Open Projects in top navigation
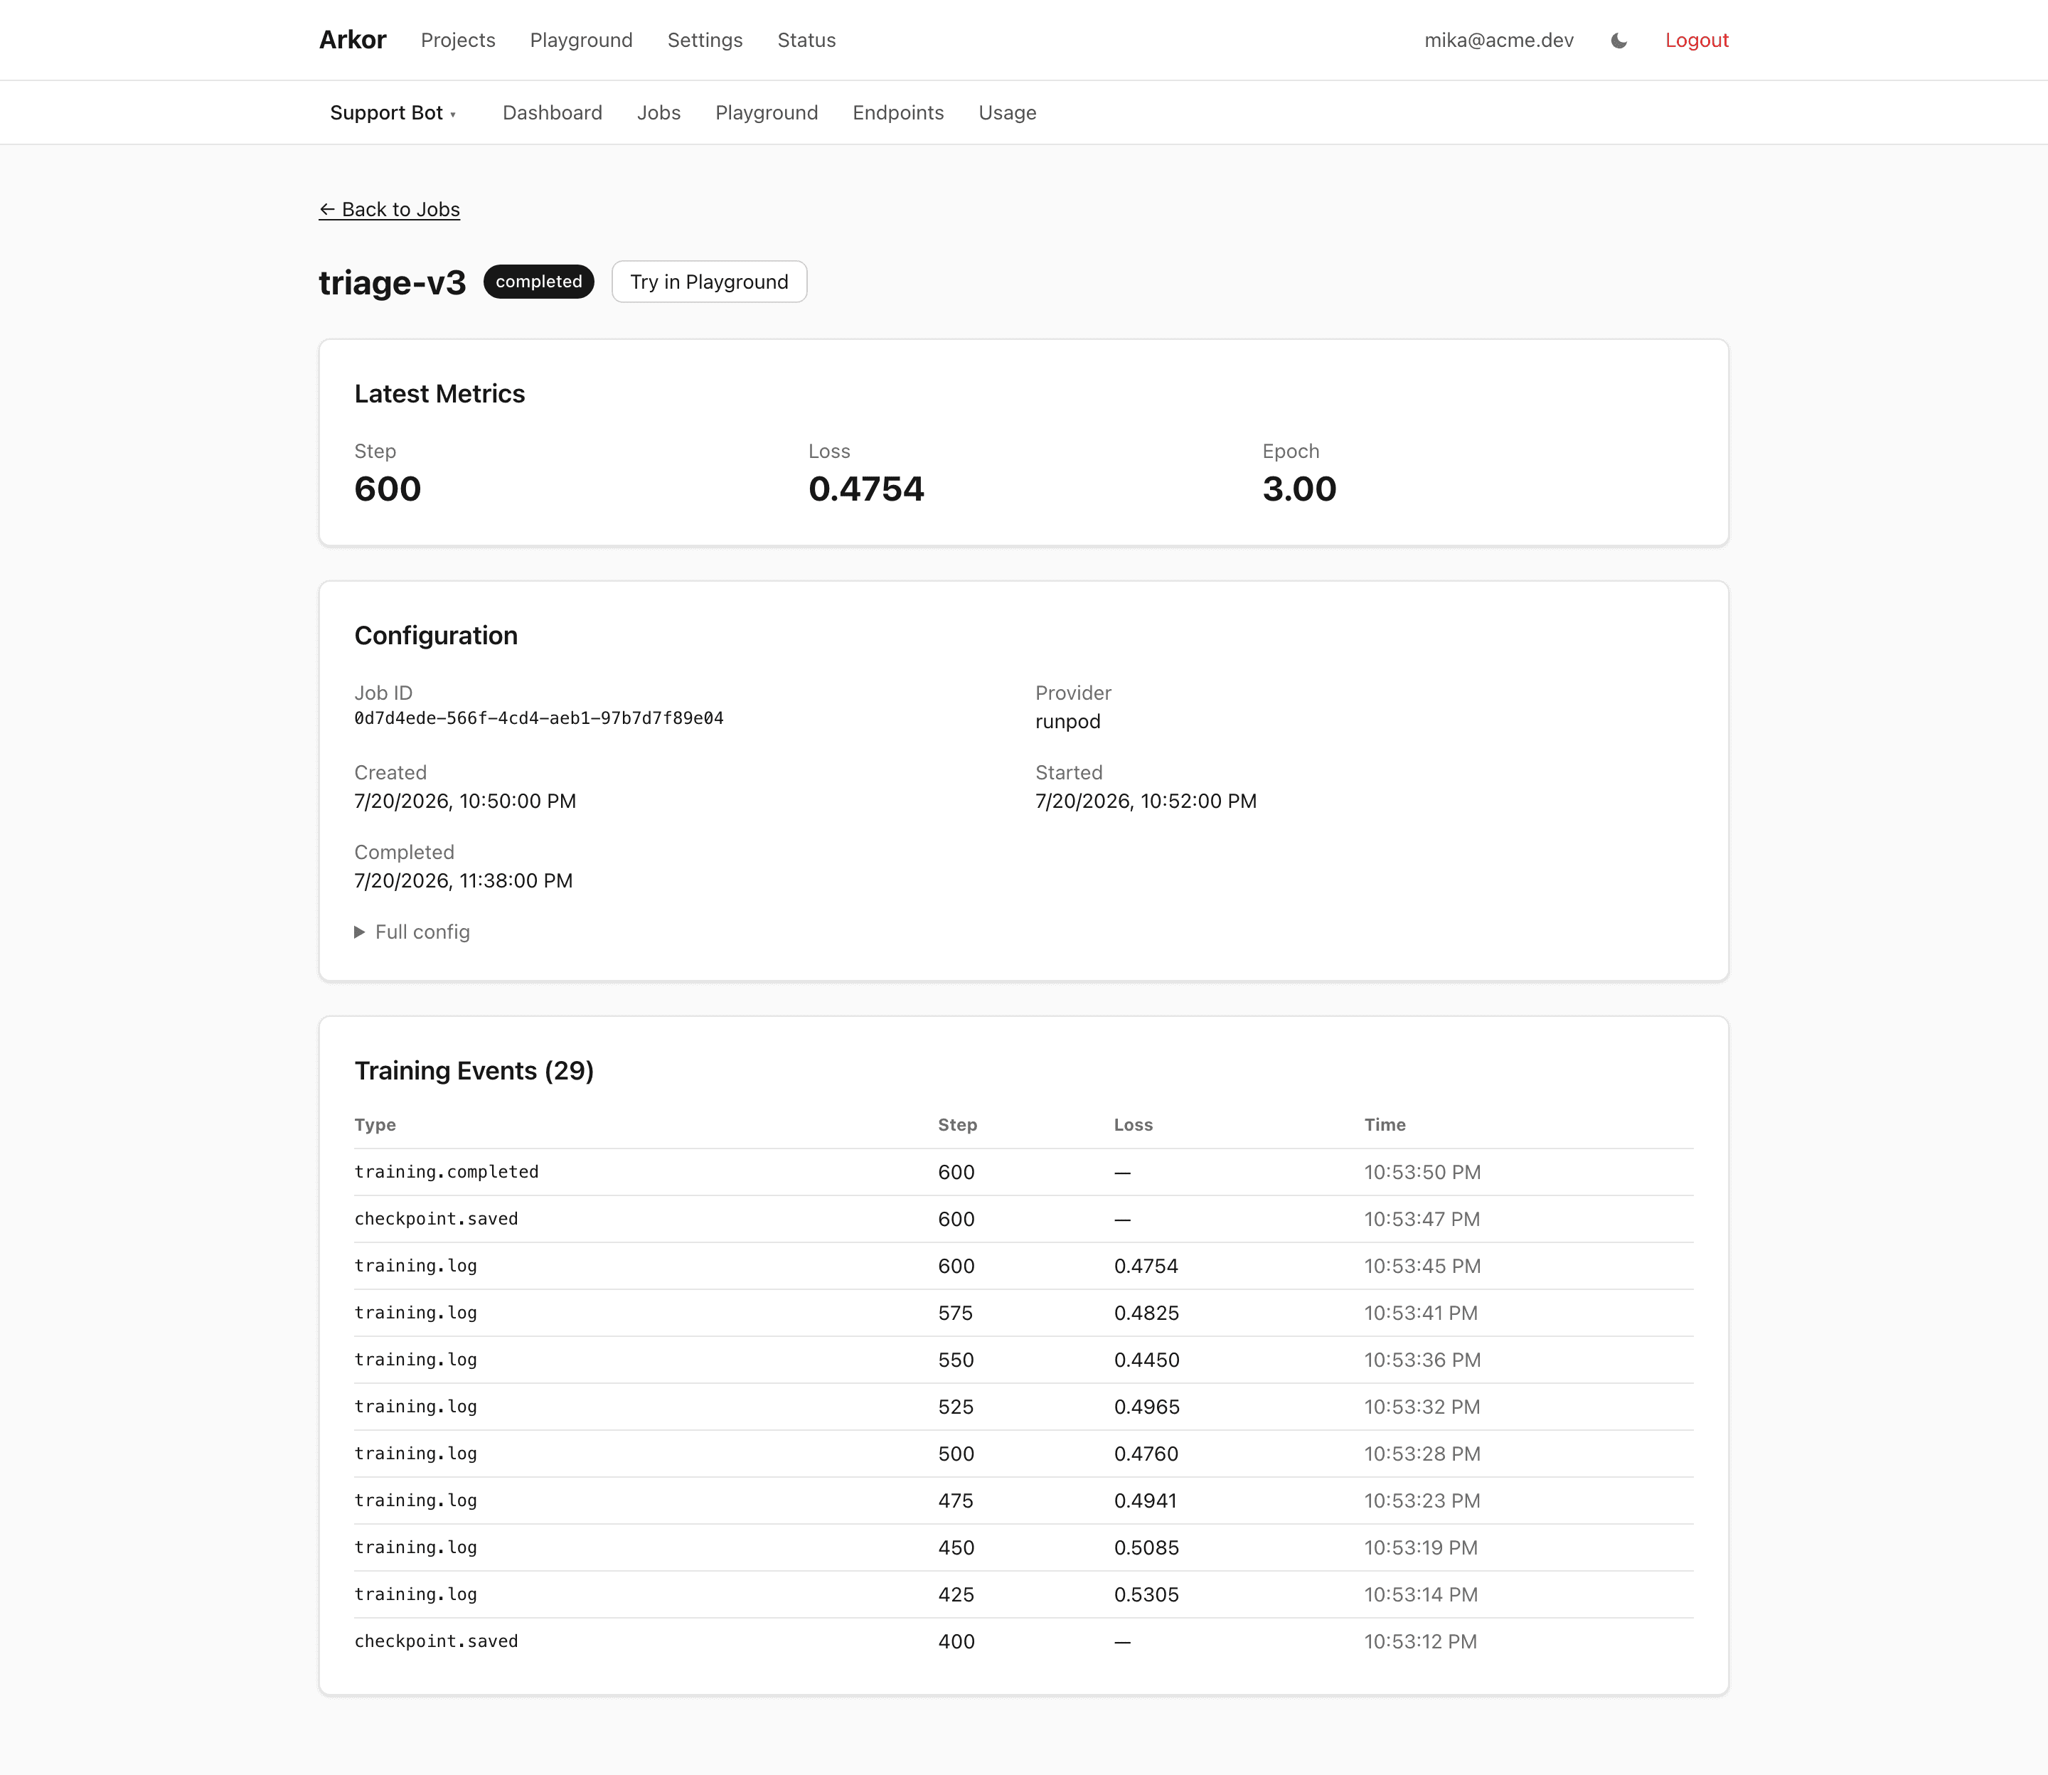Screen dimensions: 2048x1775 (457, 41)
